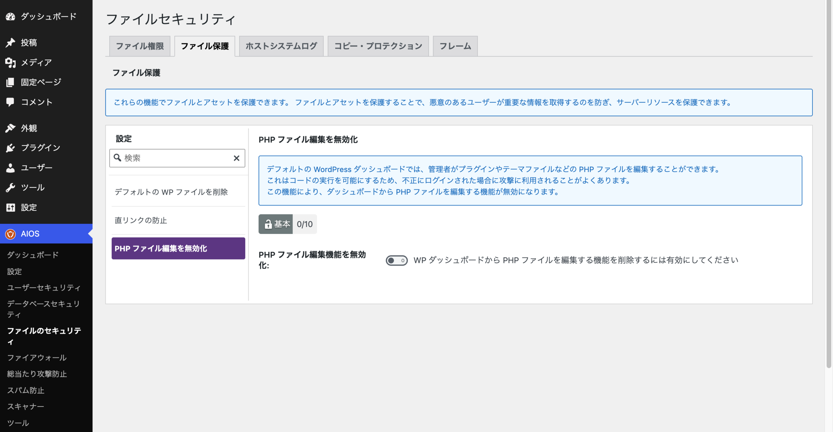Click the 固定ページ pages icon
The image size is (833, 432).
(x=10, y=82)
